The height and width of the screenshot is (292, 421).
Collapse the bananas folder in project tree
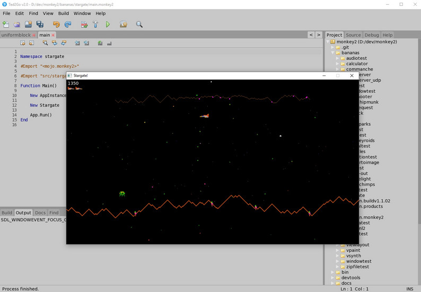332,53
